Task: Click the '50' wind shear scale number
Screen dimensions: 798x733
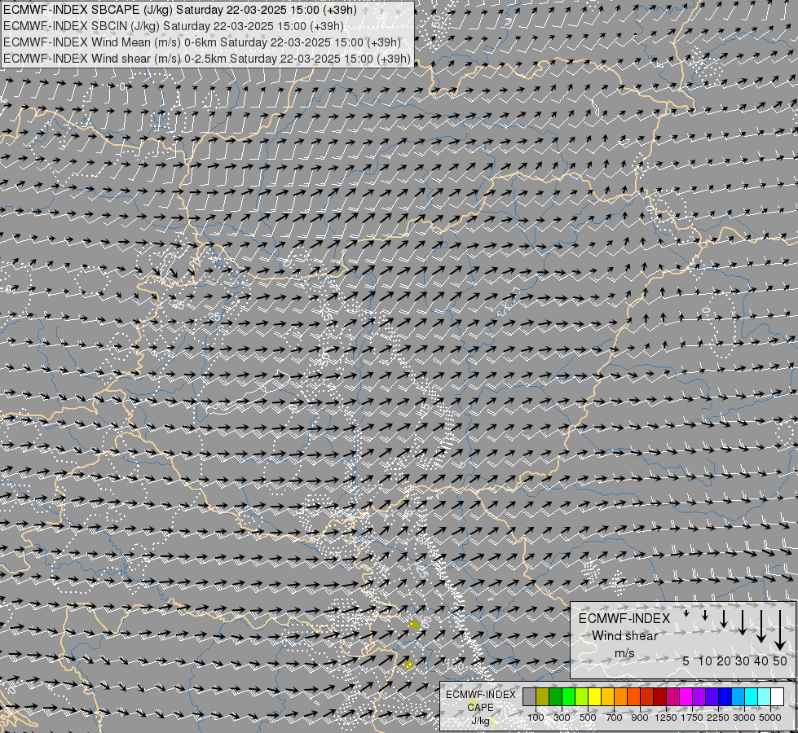Action: coord(780,661)
